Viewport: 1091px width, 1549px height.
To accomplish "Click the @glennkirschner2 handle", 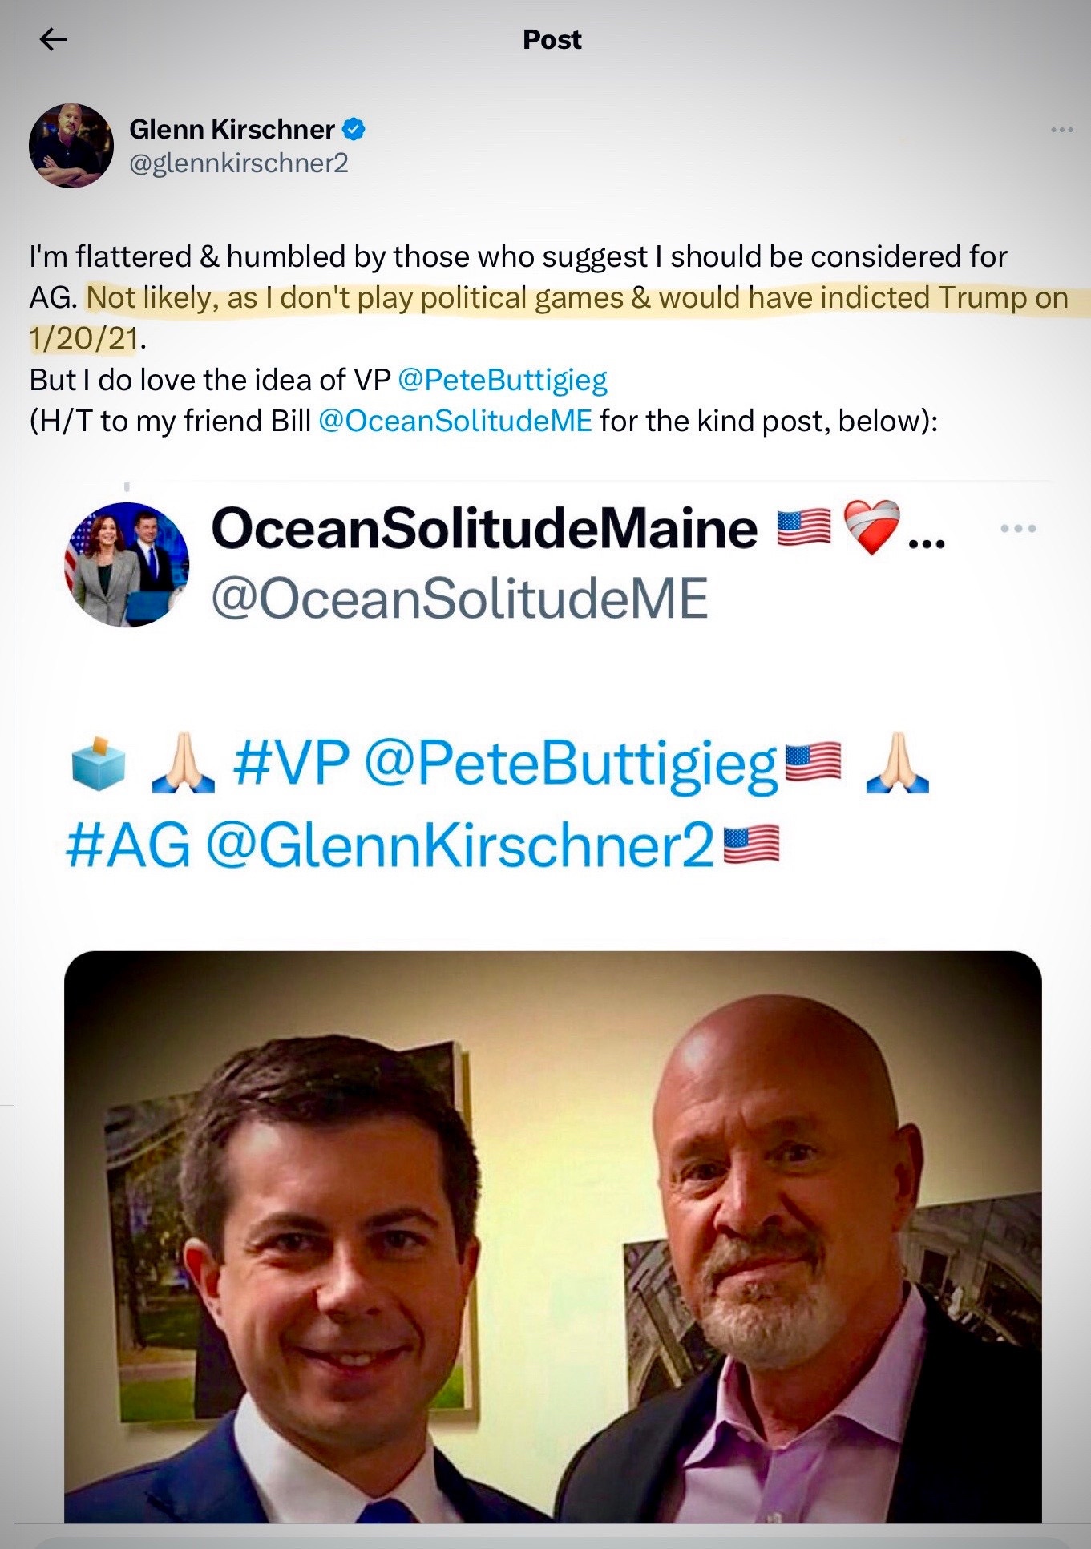I will pos(238,163).
